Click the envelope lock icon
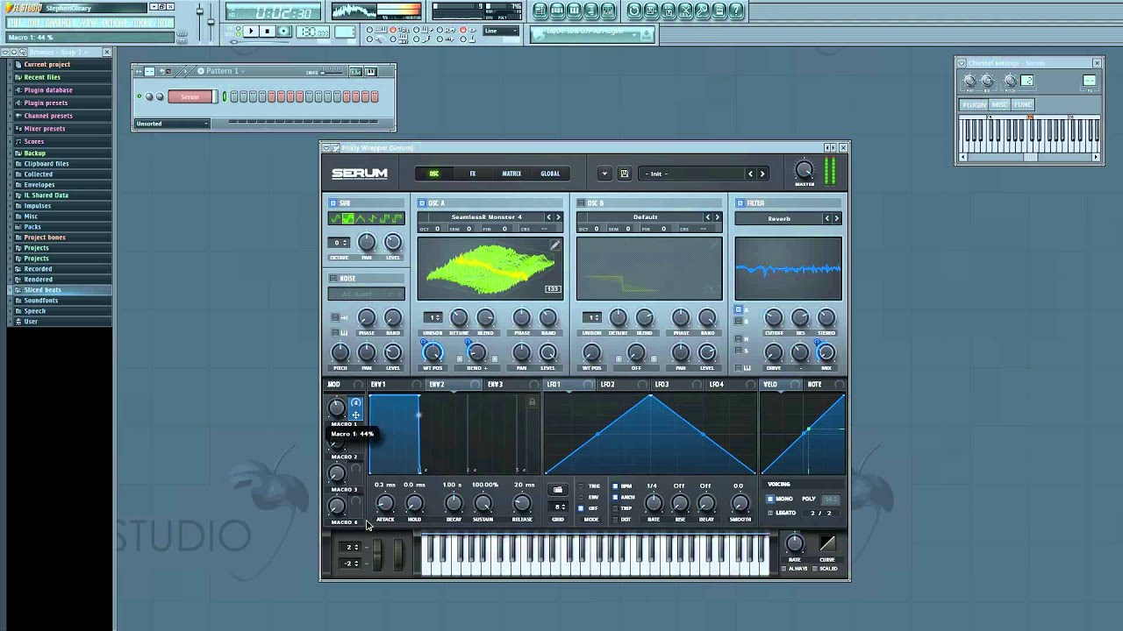The width and height of the screenshot is (1123, 631). [532, 402]
